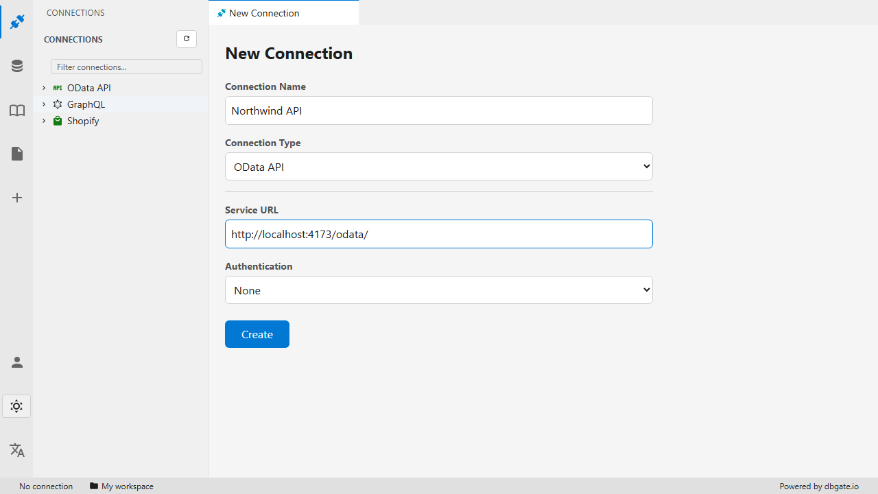The width and height of the screenshot is (878, 494).
Task: Click the Shopify bag icon in tree
Action: [x=58, y=121]
